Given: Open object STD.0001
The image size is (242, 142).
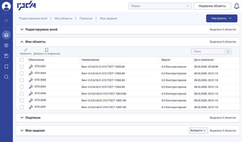Looking at the screenshot, I should click(40, 66).
